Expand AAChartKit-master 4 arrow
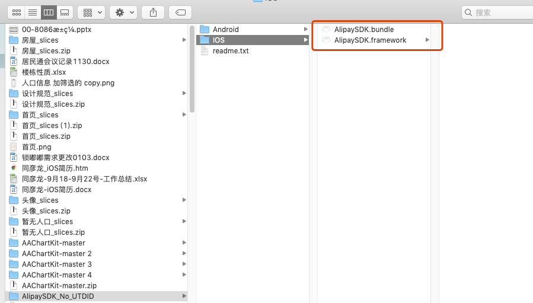 pyautogui.click(x=184, y=275)
